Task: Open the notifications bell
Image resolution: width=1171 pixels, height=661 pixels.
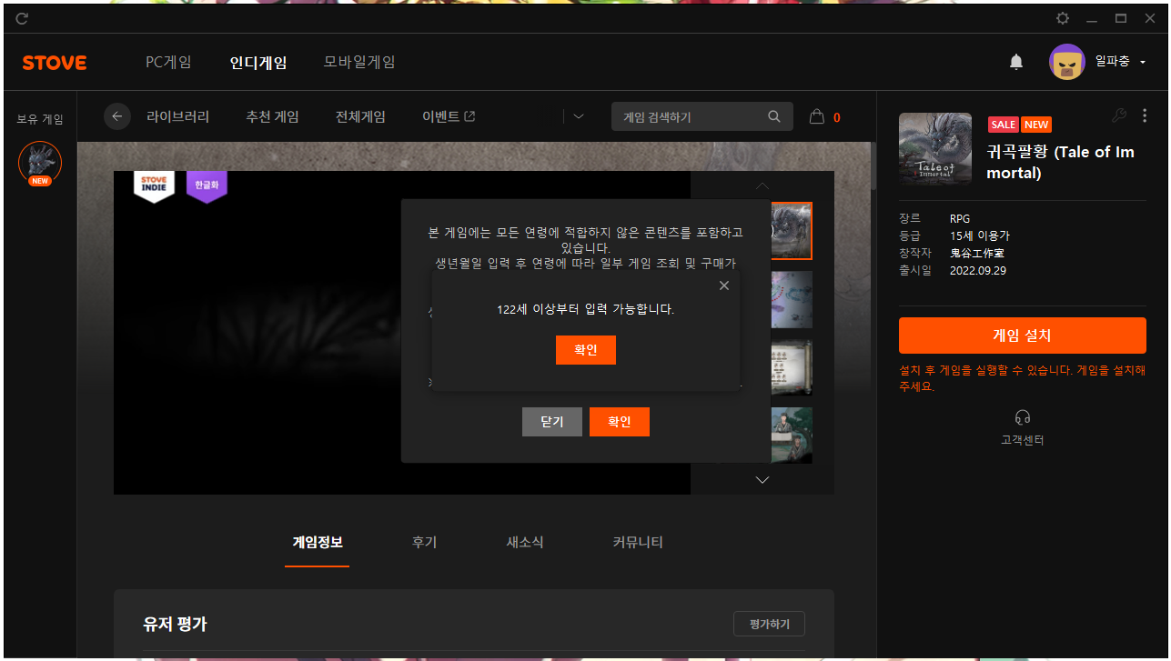Action: pyautogui.click(x=1016, y=62)
